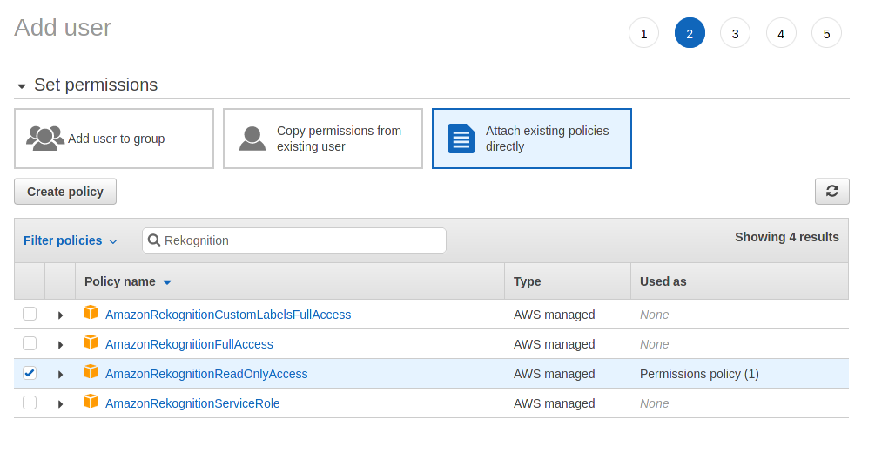Go to wizard step 1
This screenshot has width=875, height=467.
(643, 33)
